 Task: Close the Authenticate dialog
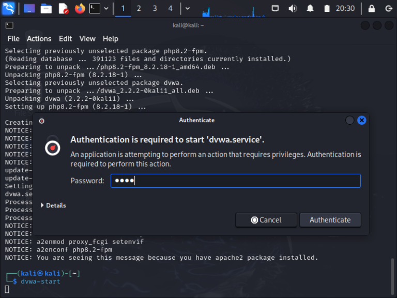click(362, 120)
